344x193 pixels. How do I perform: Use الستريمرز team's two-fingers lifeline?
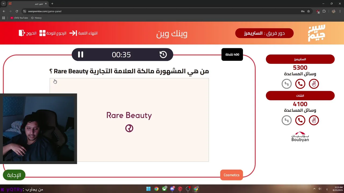314,84
